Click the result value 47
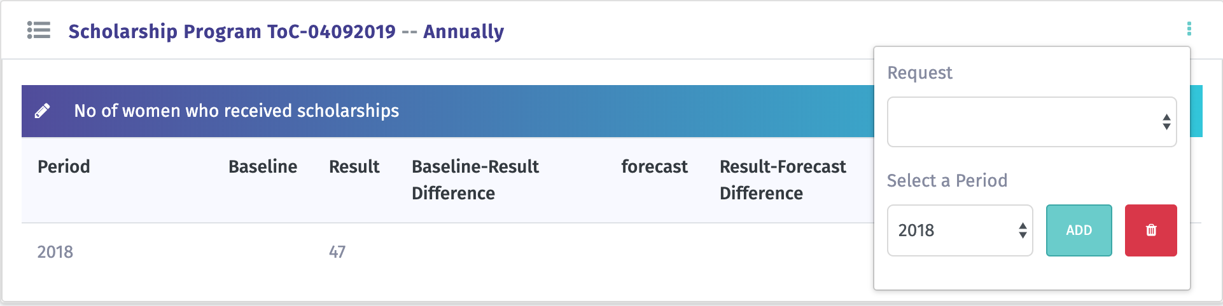 pyautogui.click(x=337, y=252)
